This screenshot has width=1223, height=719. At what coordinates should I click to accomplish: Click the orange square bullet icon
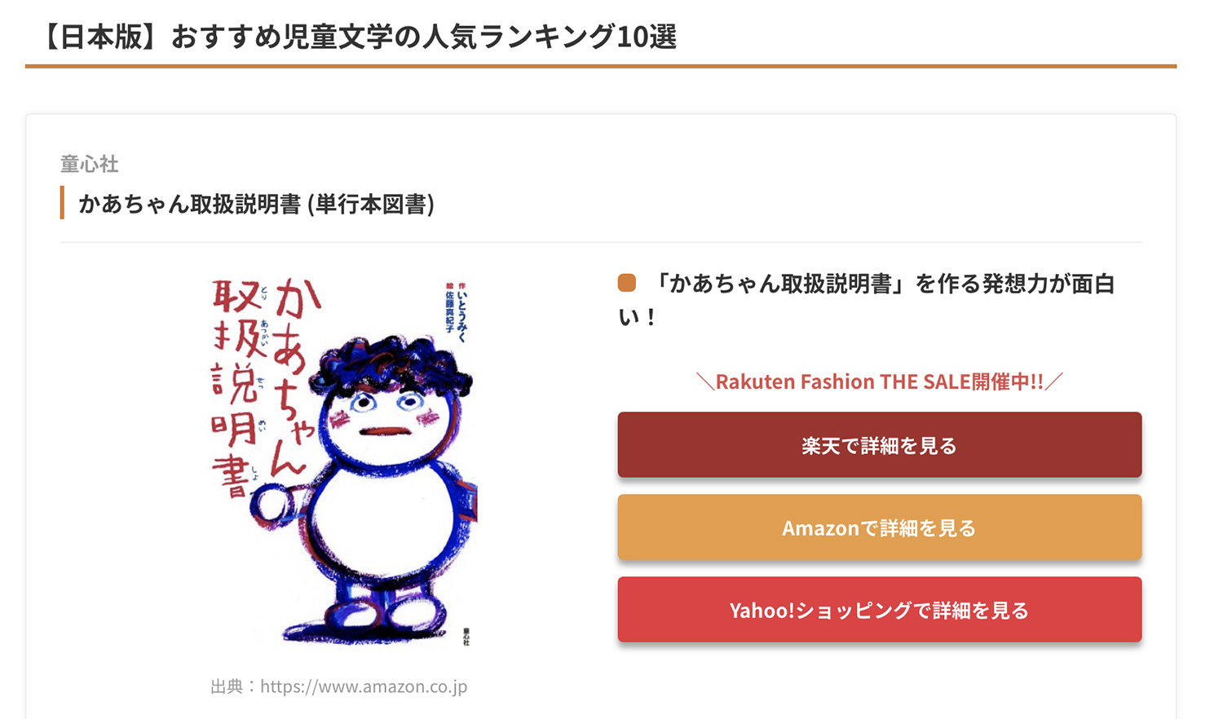(x=627, y=283)
